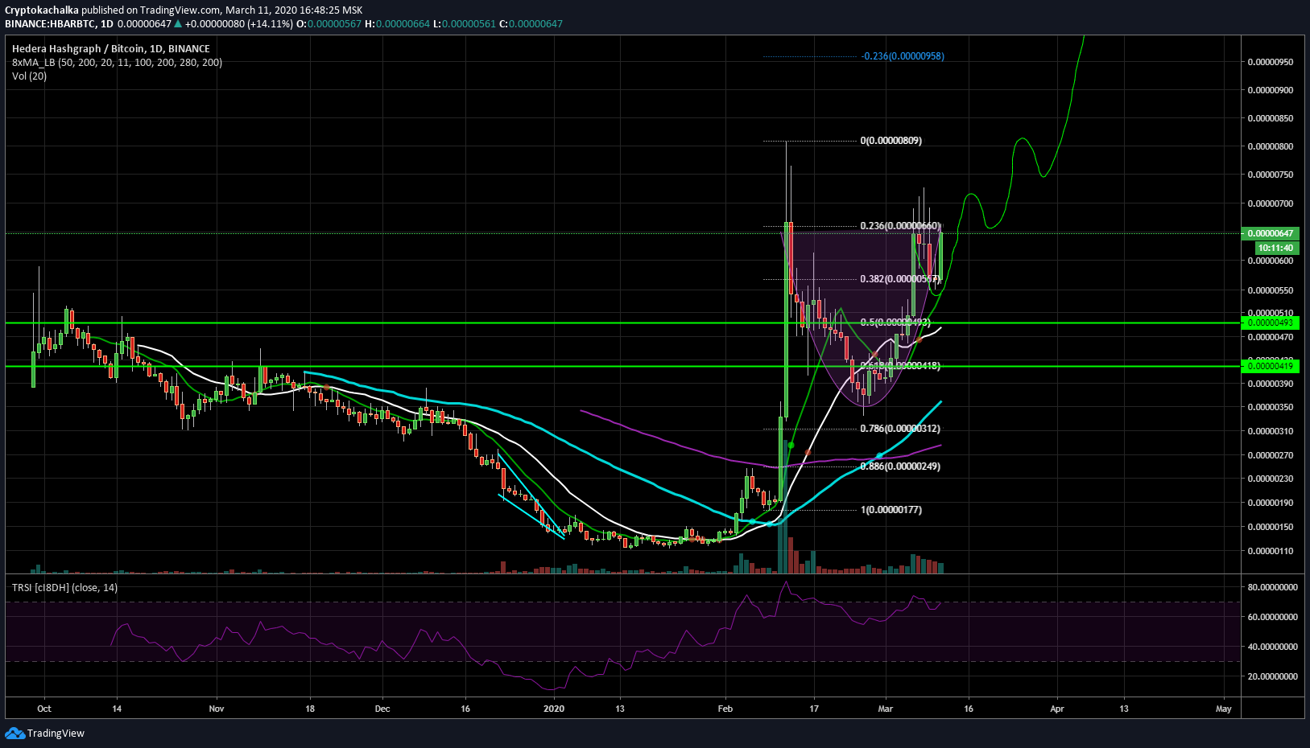This screenshot has width=1310, height=748.
Task: Click the Fib label 1(0.00000177)
Action: (891, 510)
